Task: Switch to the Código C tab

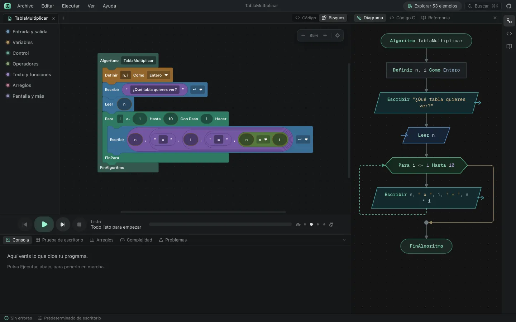Action: click(402, 18)
